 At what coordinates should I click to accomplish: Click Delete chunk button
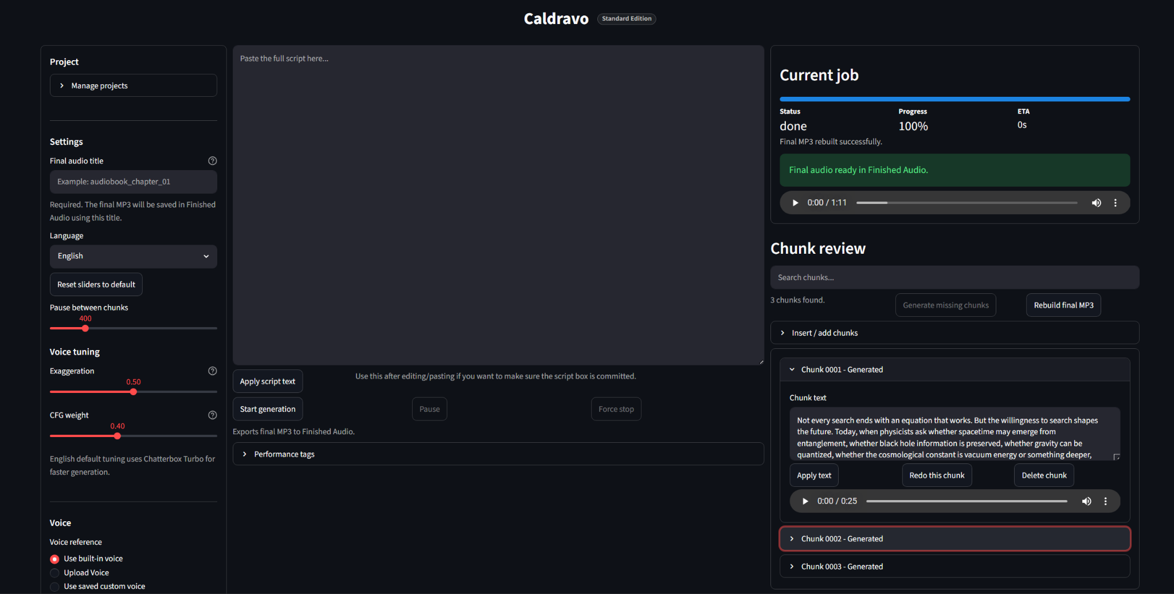[1044, 475]
